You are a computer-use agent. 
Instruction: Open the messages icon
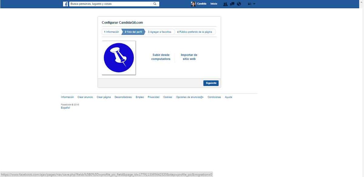(x=232, y=4)
